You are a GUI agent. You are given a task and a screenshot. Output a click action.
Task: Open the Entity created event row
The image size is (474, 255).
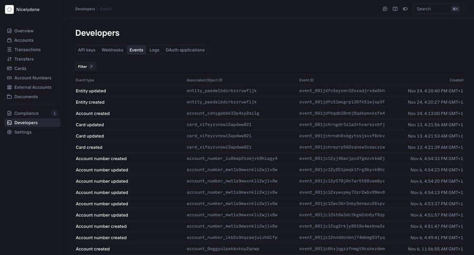[269, 102]
